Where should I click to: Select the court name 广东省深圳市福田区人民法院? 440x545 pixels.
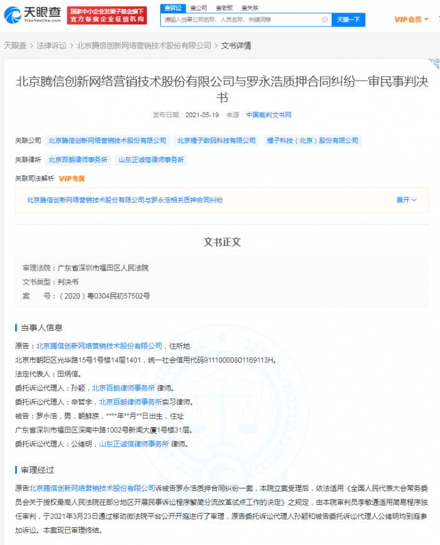coord(103,268)
